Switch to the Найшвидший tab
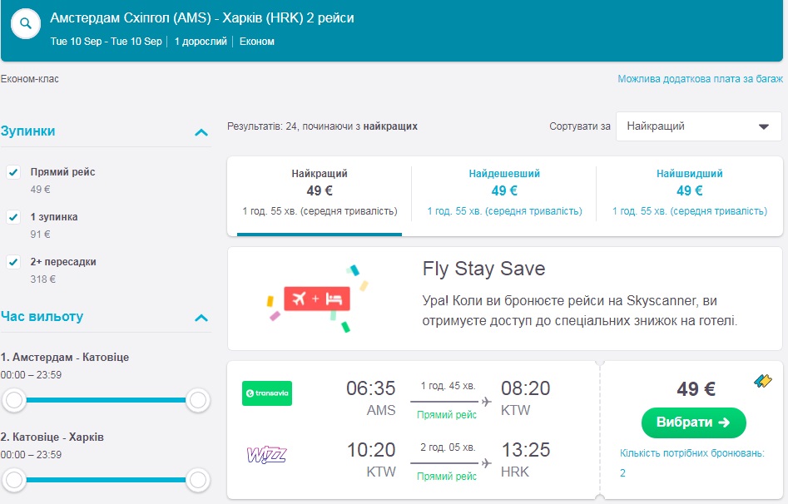The width and height of the screenshot is (788, 504). (689, 193)
